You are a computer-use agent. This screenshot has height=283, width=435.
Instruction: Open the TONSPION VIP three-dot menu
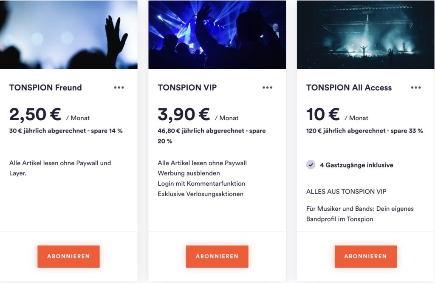click(x=267, y=88)
